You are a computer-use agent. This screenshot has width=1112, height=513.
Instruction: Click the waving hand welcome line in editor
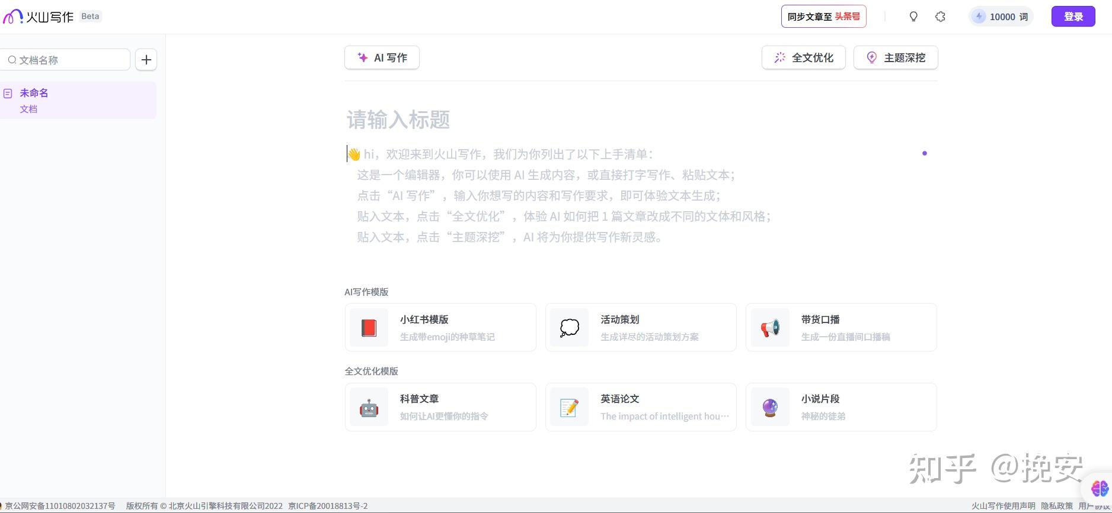(x=500, y=154)
